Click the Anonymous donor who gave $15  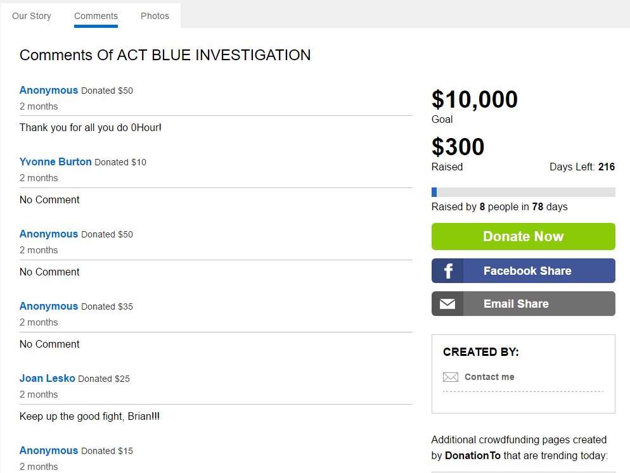pos(49,450)
